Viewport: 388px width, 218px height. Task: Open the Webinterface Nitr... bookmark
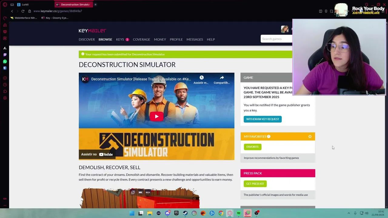click(24, 18)
